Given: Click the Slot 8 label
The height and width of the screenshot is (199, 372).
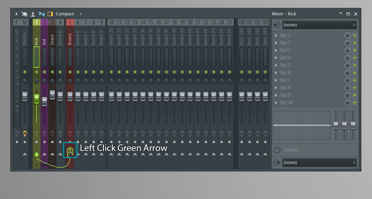Looking at the screenshot, I should (285, 88).
